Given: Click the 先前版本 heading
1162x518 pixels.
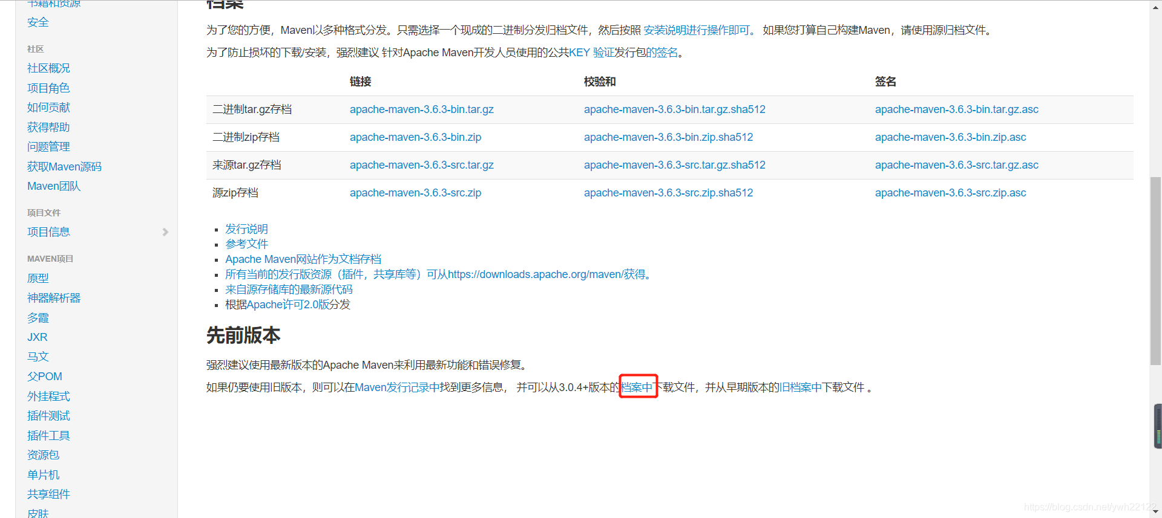Looking at the screenshot, I should click(243, 335).
